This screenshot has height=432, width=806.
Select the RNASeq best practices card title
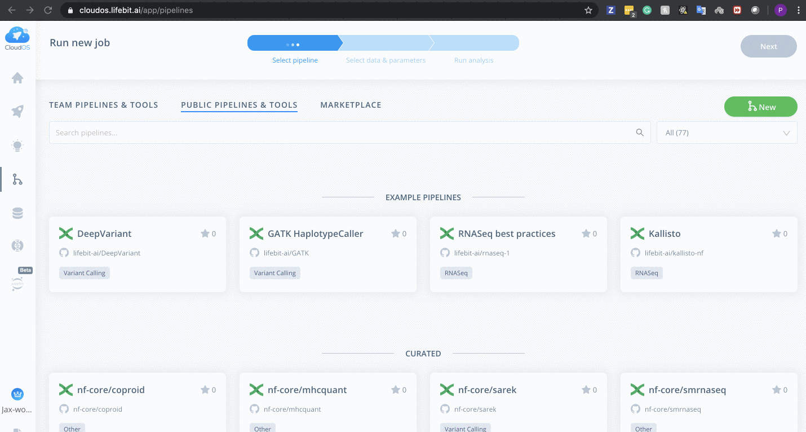tap(507, 233)
